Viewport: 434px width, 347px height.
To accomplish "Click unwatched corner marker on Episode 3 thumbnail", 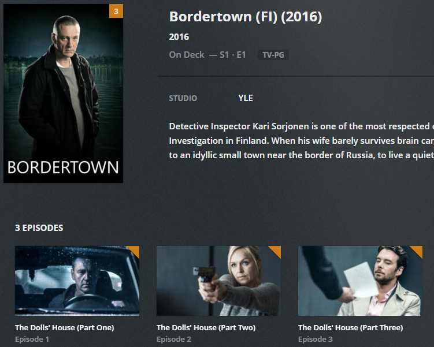I will [418, 250].
